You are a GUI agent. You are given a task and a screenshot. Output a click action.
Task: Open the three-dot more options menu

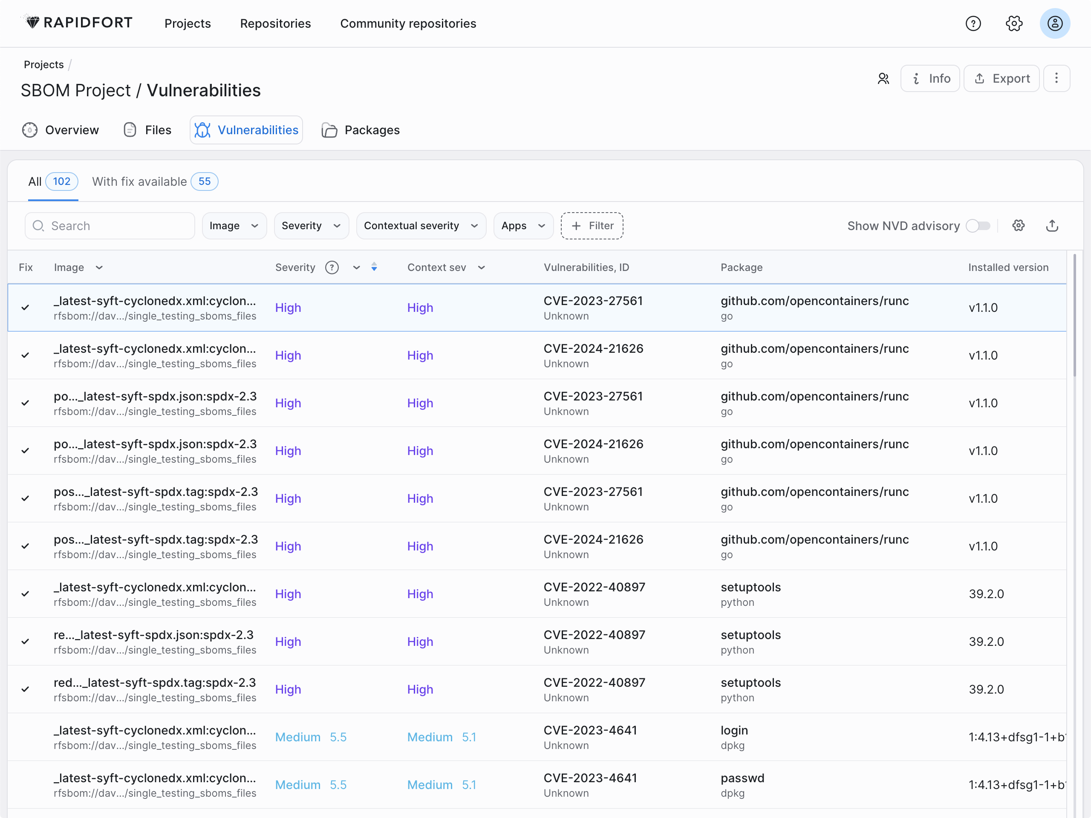[1056, 78]
